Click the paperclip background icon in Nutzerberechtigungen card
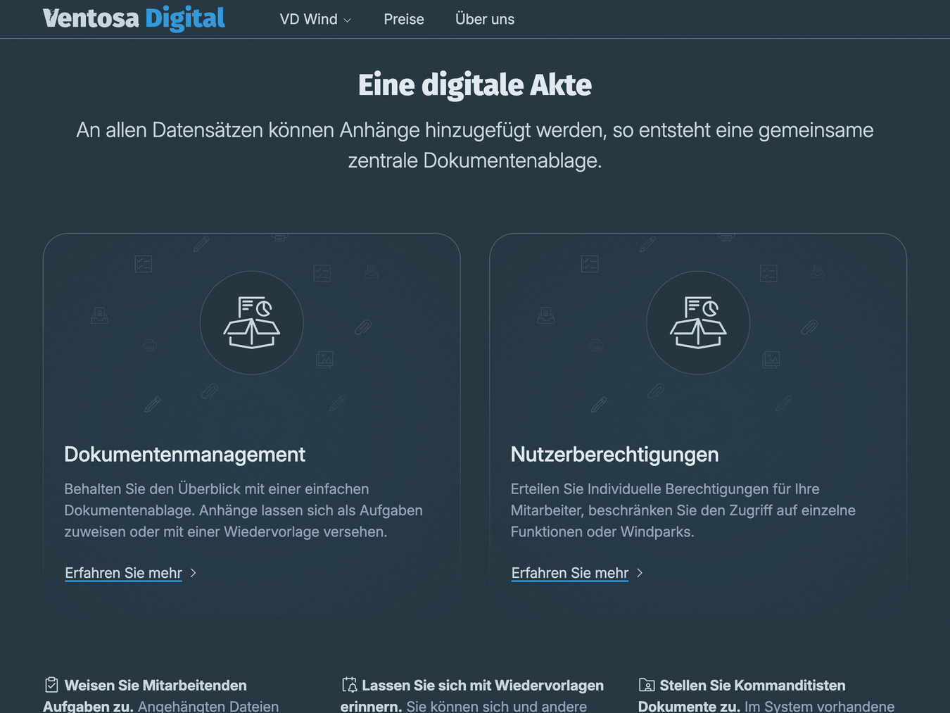950x713 pixels. pos(810,329)
